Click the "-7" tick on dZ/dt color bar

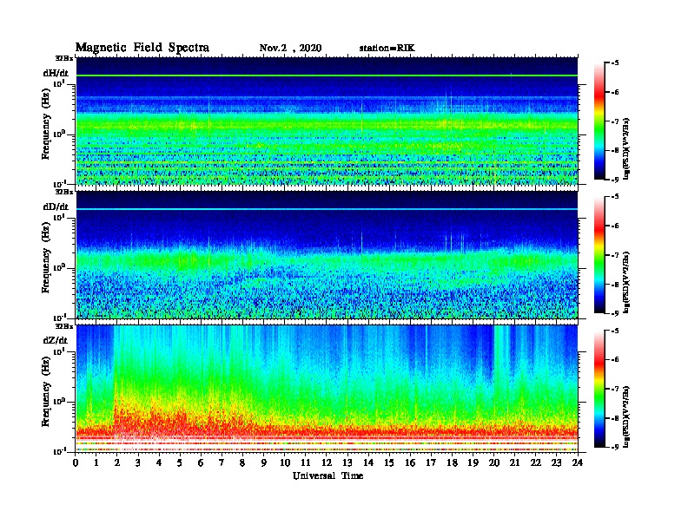tap(615, 389)
